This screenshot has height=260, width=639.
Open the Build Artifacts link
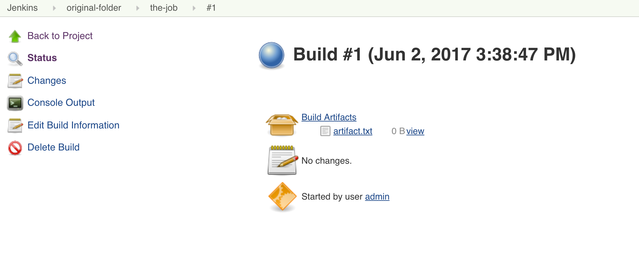pyautogui.click(x=329, y=117)
